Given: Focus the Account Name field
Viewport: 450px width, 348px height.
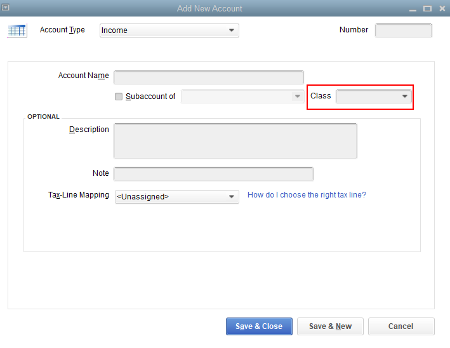Looking at the screenshot, I should [x=208, y=77].
